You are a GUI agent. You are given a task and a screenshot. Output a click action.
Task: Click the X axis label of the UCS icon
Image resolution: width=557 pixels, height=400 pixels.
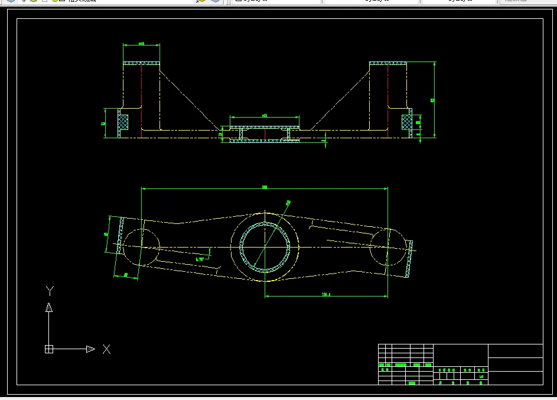(x=106, y=349)
